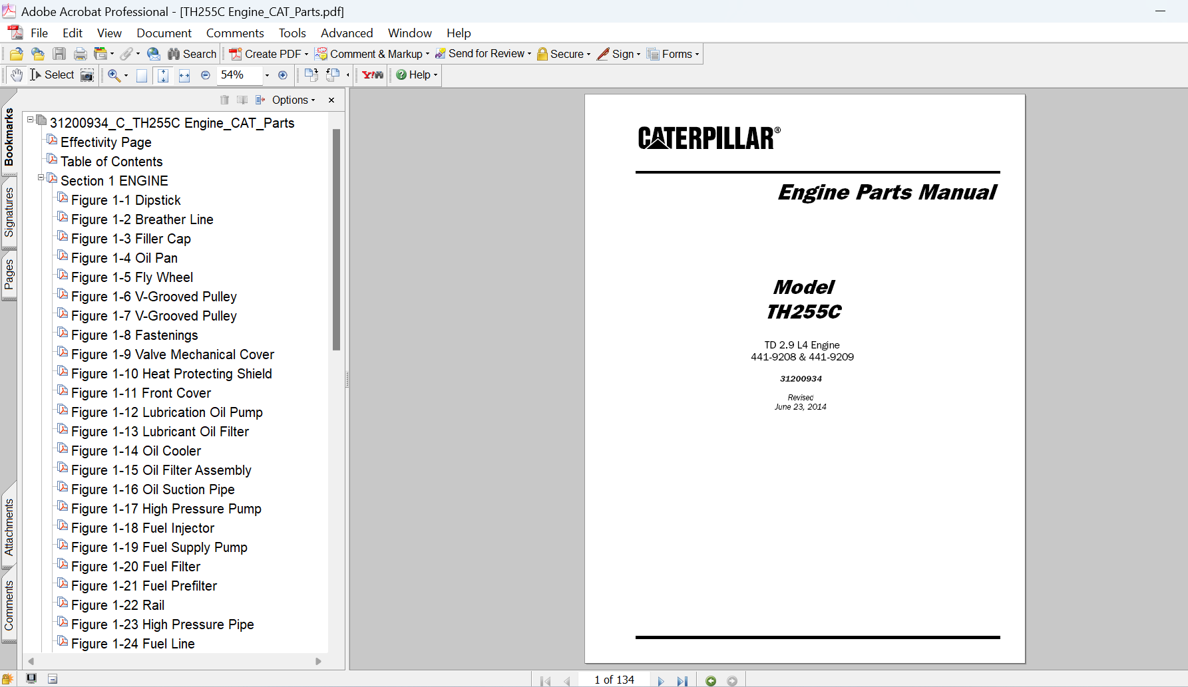Viewport: 1188px width, 687px height.
Task: Open the Forms dropdown
Action: pos(674,54)
